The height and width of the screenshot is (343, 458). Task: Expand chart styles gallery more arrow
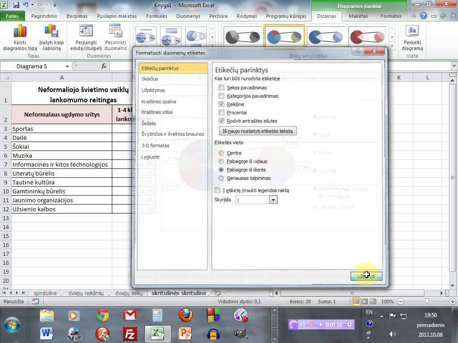392,46
